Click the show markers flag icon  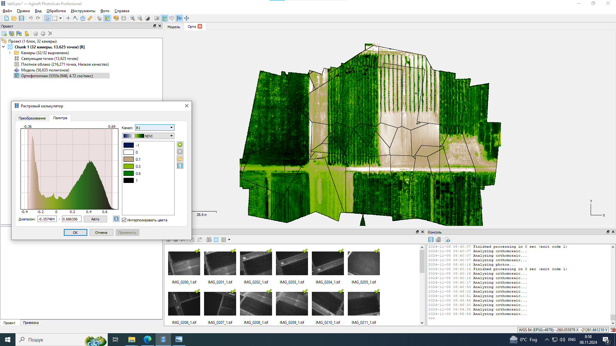coord(179,18)
